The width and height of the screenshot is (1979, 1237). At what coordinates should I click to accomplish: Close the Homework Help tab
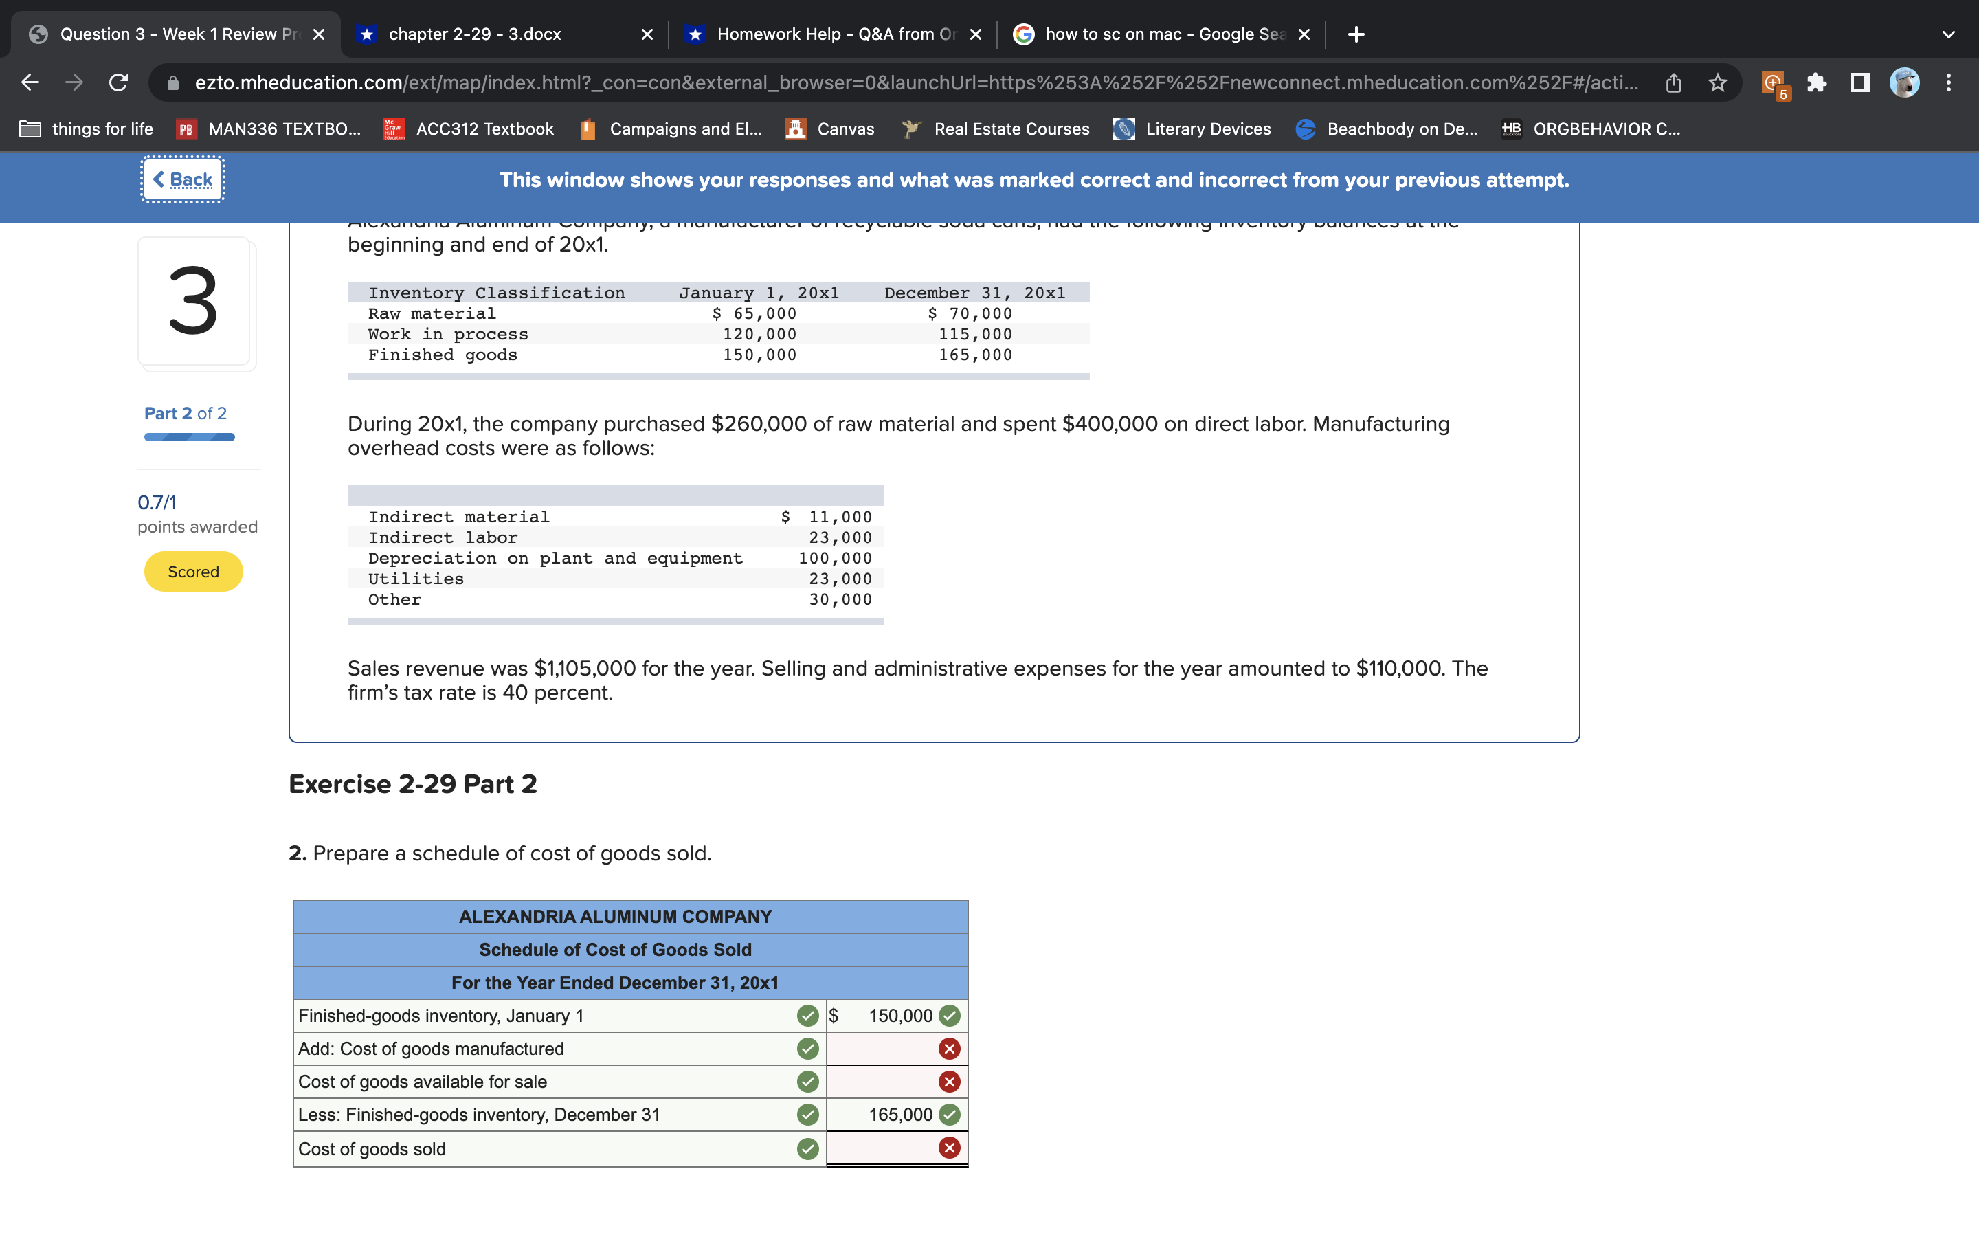click(x=976, y=34)
